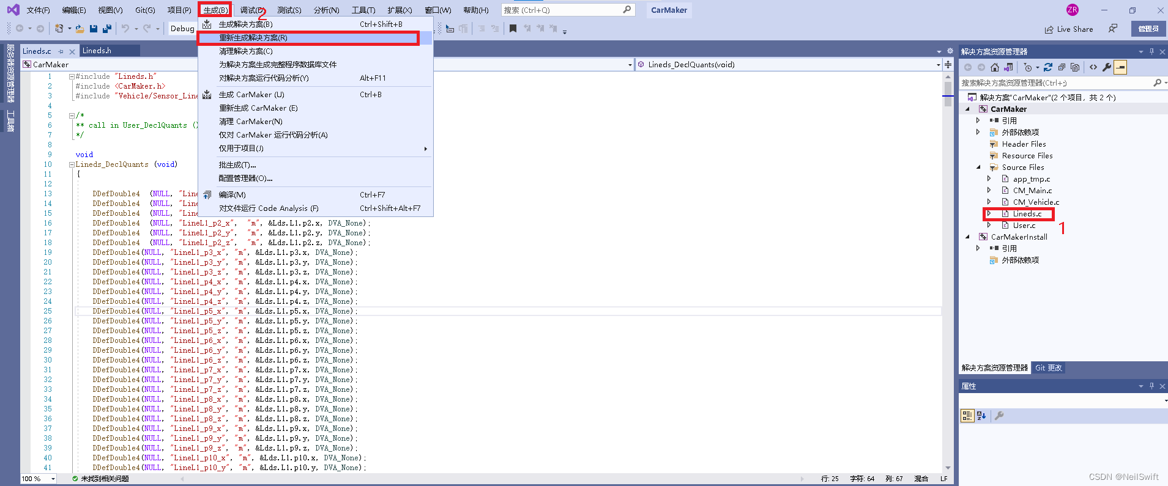Open the 视图(V) menu
Image resolution: width=1168 pixels, height=486 pixels.
[x=110, y=10]
